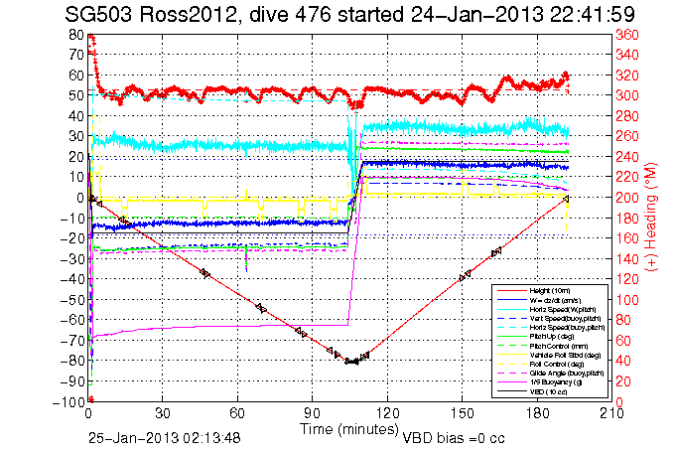
Task: Select the 'Roll Control (deg)' legend entry
Action: (x=557, y=365)
